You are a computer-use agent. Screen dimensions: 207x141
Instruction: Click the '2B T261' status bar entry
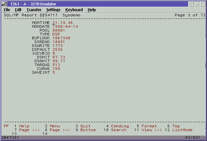point(10,137)
